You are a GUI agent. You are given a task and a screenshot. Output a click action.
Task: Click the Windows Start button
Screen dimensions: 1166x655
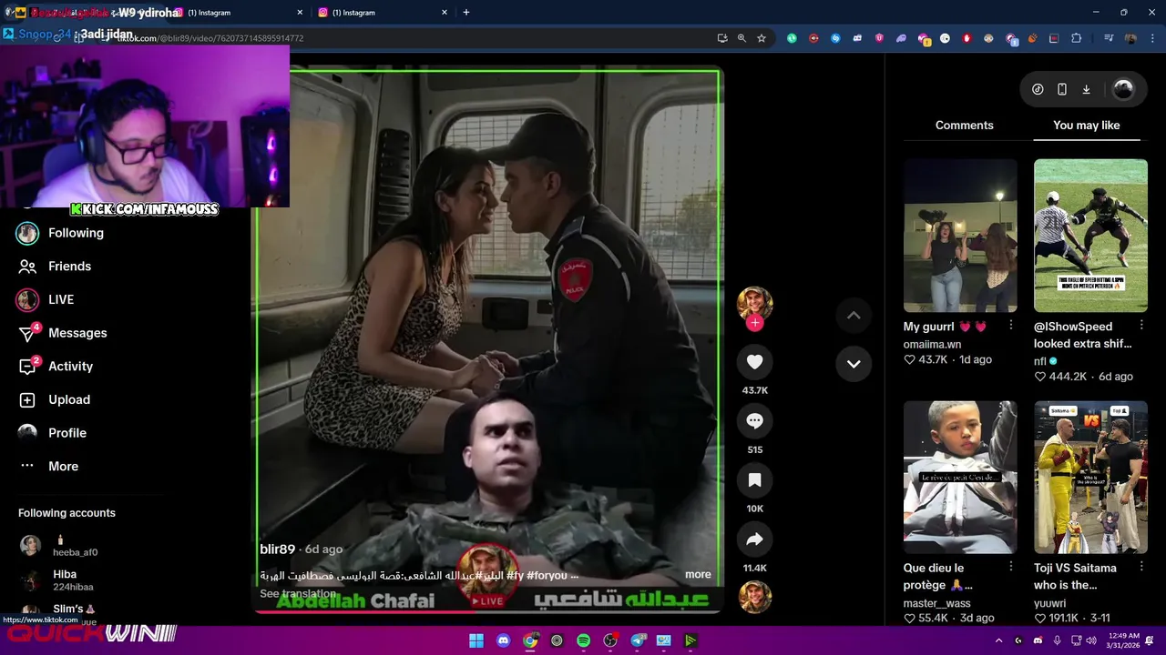point(476,640)
